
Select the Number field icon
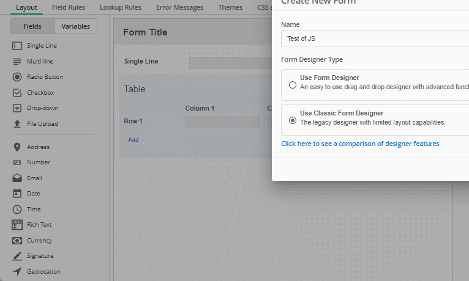[17, 162]
